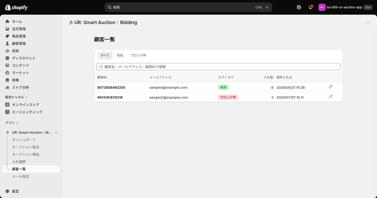Open ダッシュボード under UR: Smart Auction
This screenshot has width=377, height=198.
(24, 140)
